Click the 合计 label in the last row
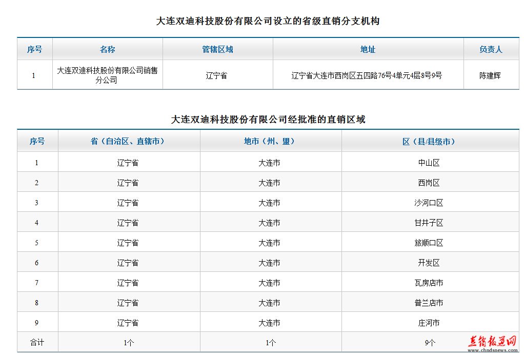Screen dimensions: 524x355 [x=37, y=342]
